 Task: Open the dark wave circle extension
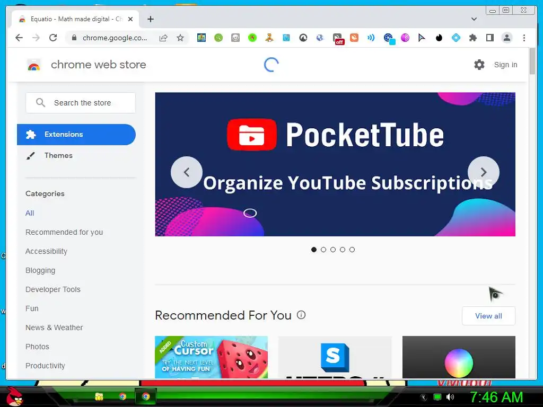[x=303, y=38]
